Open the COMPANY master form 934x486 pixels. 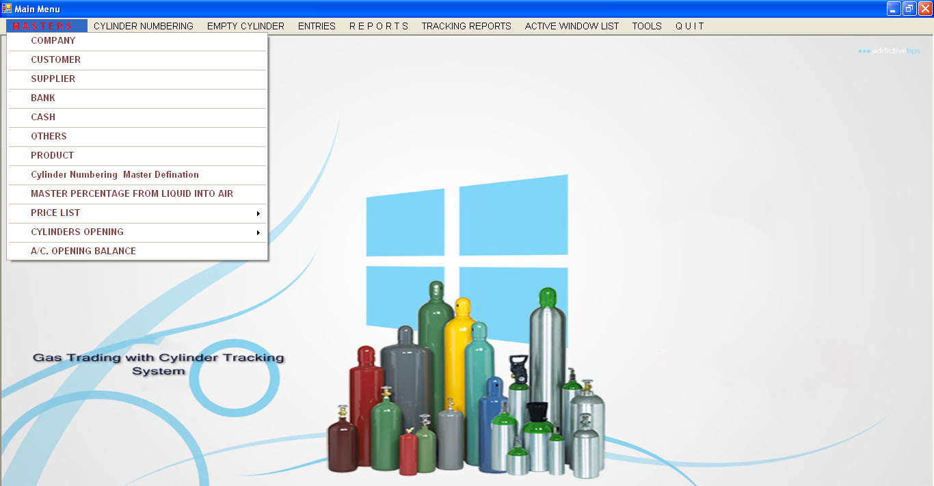[x=53, y=40]
